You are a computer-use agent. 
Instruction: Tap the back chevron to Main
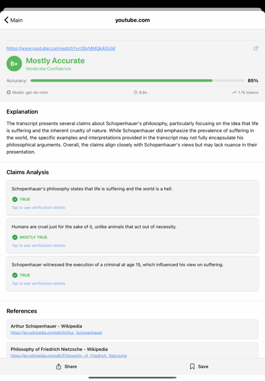pos(6,20)
